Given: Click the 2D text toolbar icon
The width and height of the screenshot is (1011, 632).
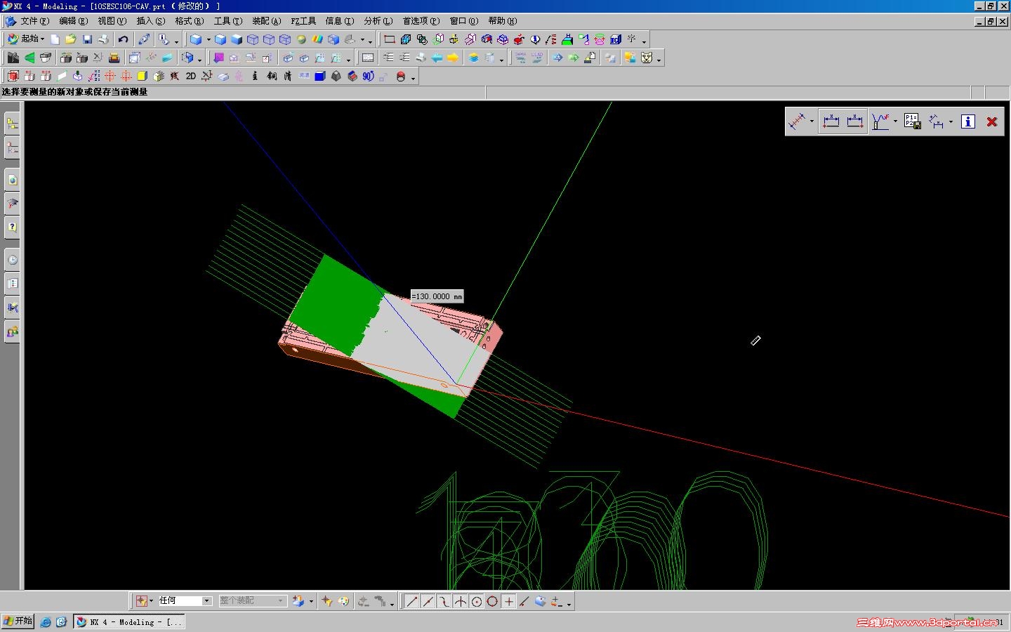Looking at the screenshot, I should click(190, 76).
